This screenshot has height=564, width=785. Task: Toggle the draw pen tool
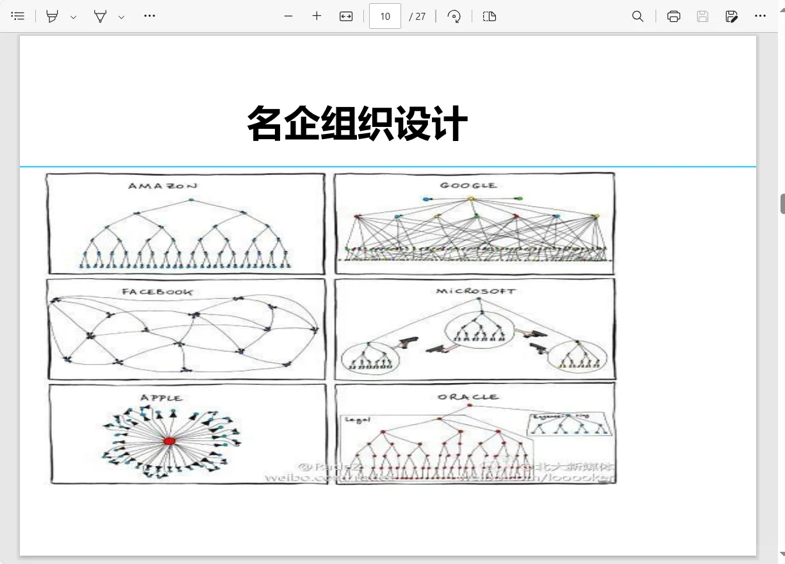(x=101, y=16)
